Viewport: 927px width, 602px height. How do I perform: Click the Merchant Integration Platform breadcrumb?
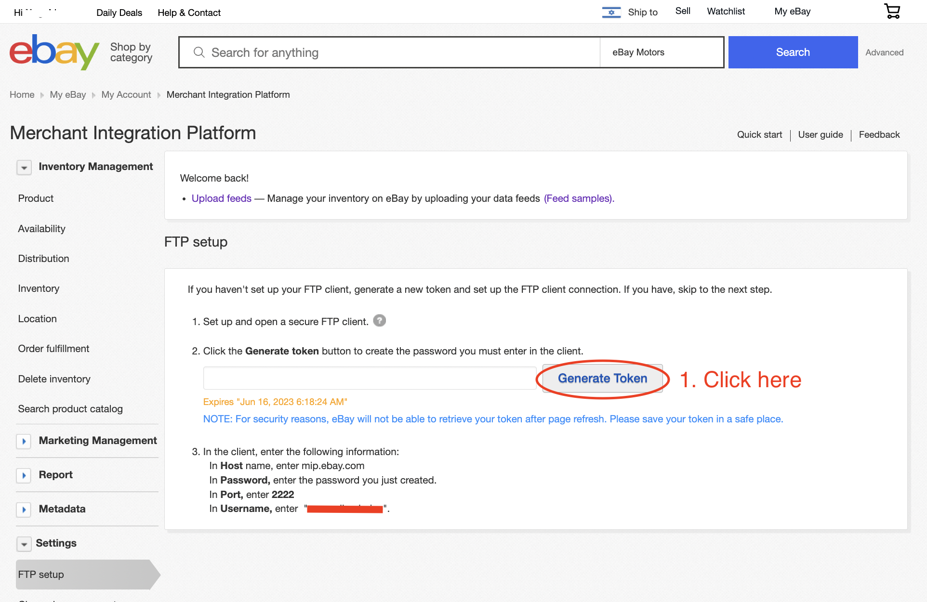[x=228, y=95]
